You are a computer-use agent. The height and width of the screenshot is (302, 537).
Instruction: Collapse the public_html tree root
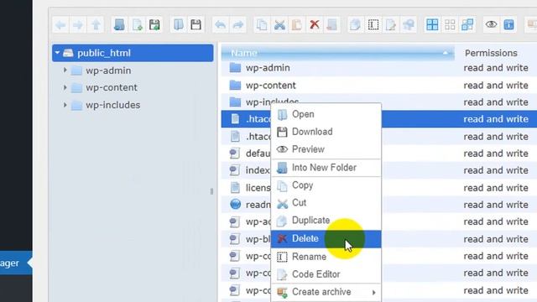57,53
